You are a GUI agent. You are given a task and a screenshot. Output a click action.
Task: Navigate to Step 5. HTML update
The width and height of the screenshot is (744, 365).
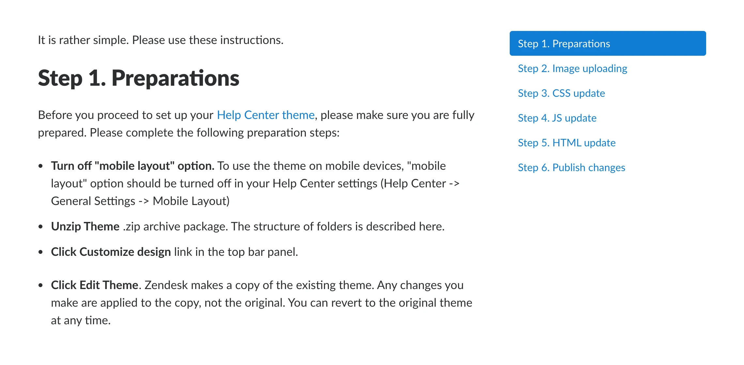[x=566, y=143]
